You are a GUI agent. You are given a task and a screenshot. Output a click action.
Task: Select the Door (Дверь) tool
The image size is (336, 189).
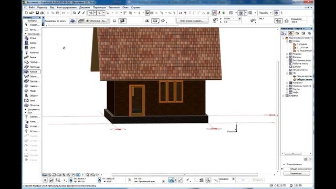[x=31, y=43]
